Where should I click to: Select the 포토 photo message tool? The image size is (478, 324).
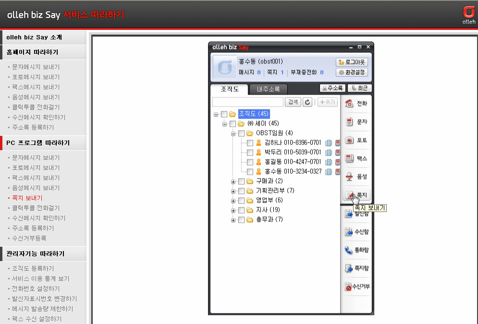[356, 140]
